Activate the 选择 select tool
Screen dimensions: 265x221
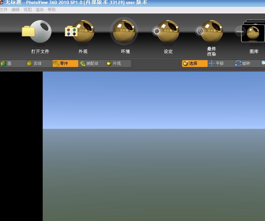(194, 64)
